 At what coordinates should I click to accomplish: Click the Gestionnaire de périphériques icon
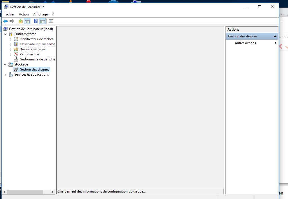coord(16,59)
